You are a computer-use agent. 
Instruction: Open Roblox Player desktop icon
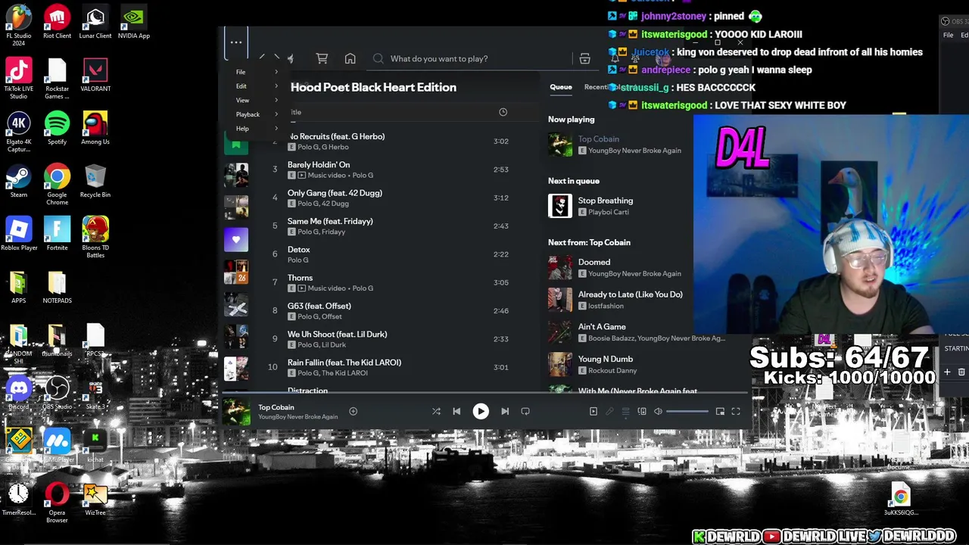click(19, 233)
